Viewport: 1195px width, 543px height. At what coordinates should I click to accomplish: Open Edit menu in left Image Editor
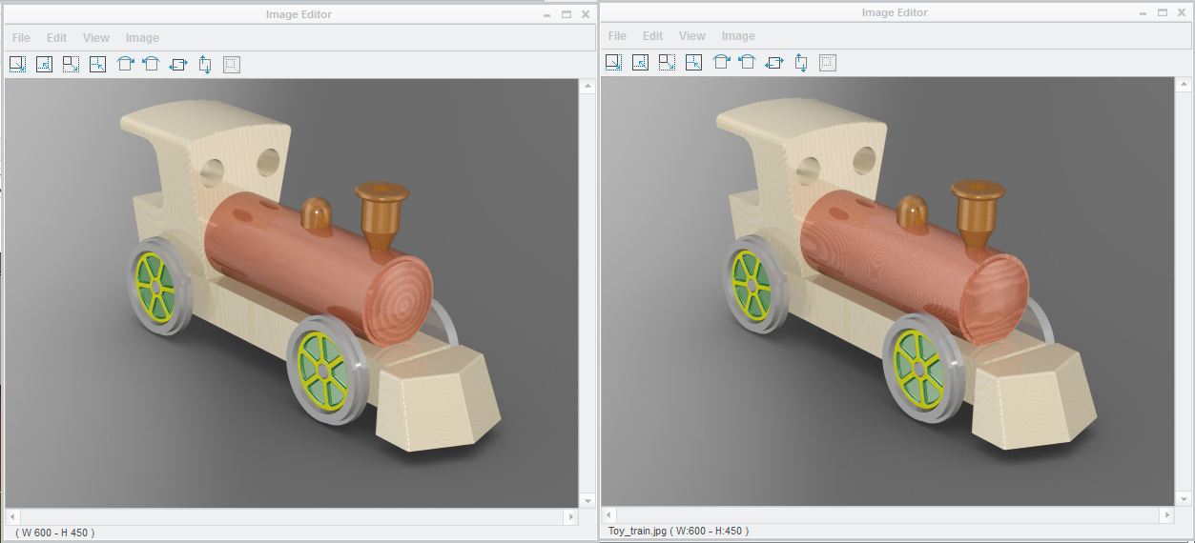[57, 38]
